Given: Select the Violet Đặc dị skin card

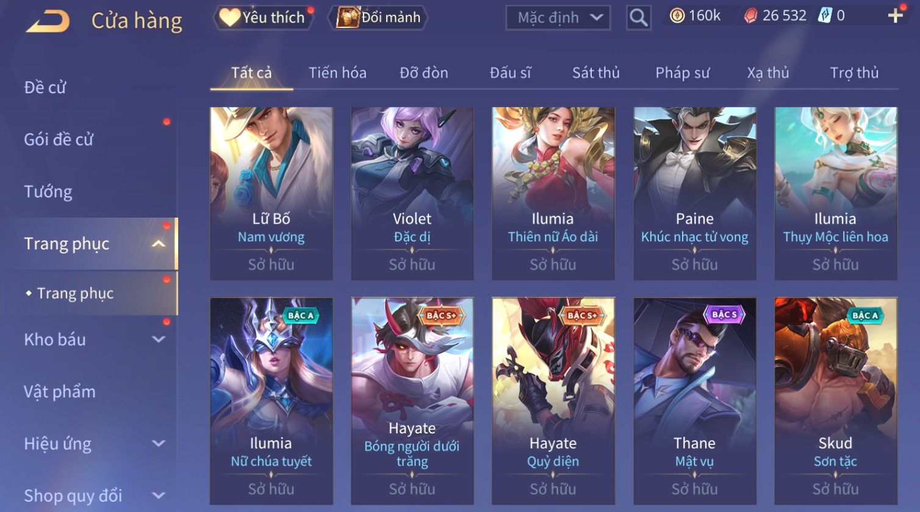Looking at the screenshot, I should point(412,194).
